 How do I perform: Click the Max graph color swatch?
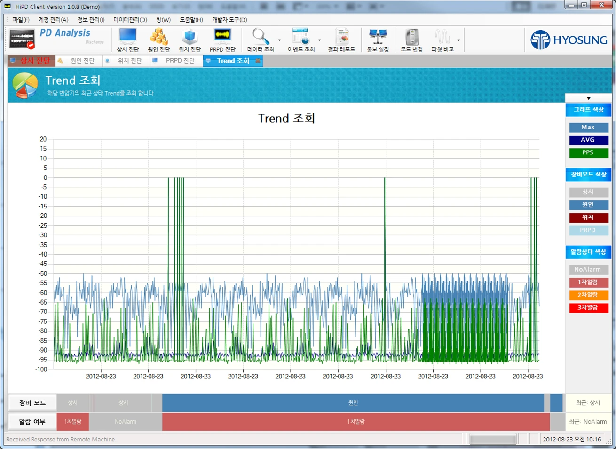[x=588, y=128]
